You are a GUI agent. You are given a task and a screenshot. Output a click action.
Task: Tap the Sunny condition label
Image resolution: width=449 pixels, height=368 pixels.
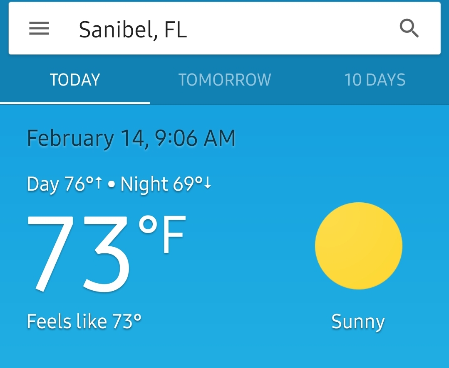click(x=358, y=322)
